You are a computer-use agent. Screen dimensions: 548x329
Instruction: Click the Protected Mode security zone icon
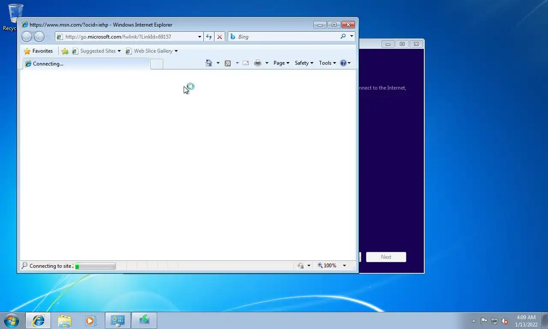click(x=301, y=266)
